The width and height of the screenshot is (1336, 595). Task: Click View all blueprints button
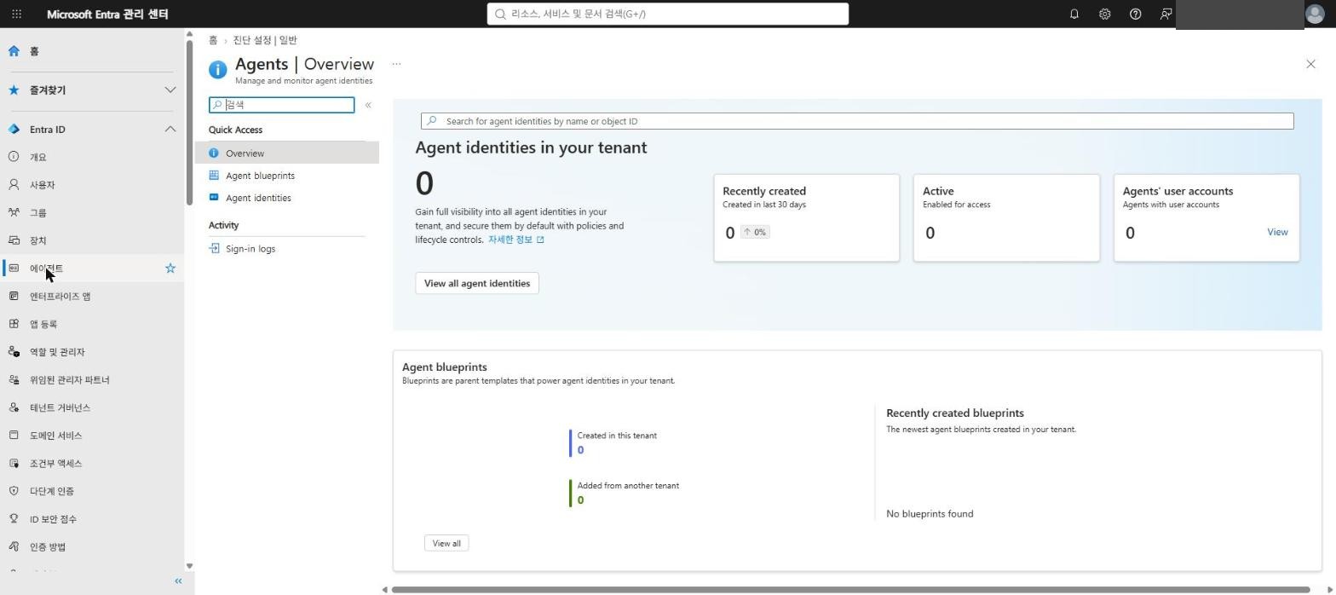pyautogui.click(x=446, y=543)
